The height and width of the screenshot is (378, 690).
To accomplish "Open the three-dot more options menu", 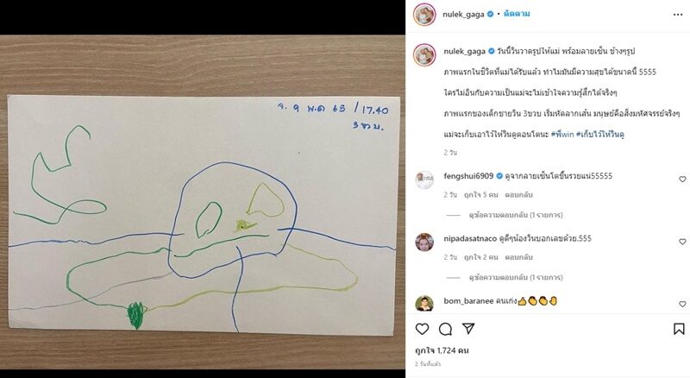I will [x=678, y=15].
